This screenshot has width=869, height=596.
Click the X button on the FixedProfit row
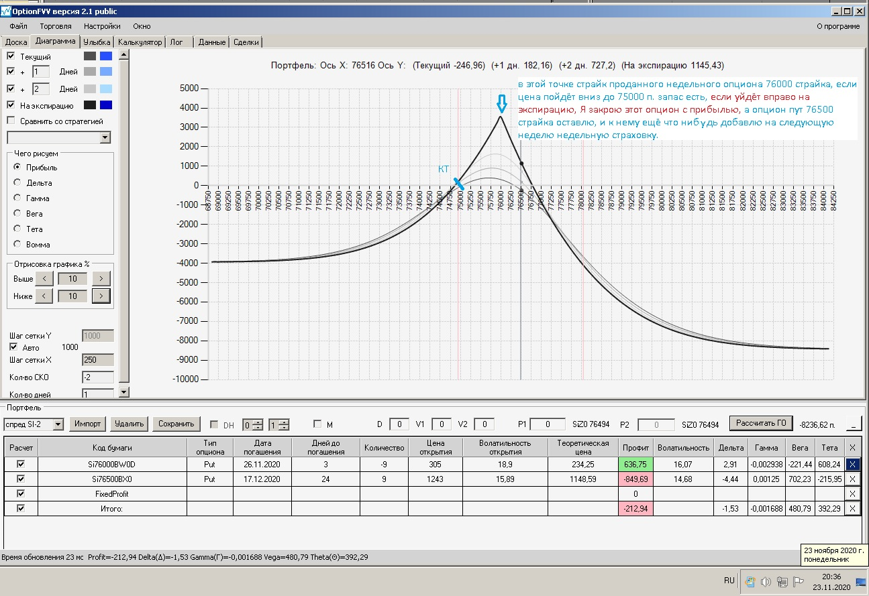pyautogui.click(x=852, y=493)
